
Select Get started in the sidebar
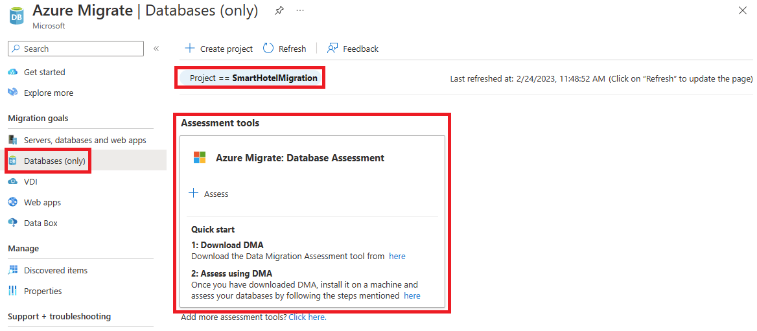pyautogui.click(x=45, y=72)
